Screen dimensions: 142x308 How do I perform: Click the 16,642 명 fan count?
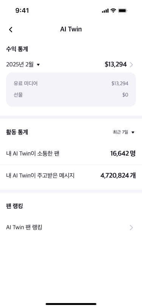click(123, 153)
